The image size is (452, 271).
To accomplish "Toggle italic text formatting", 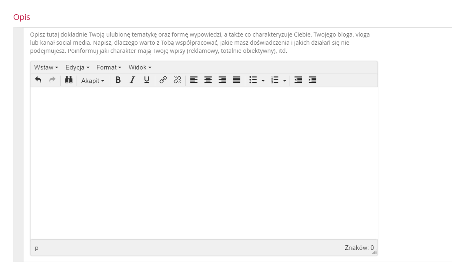I will click(132, 80).
